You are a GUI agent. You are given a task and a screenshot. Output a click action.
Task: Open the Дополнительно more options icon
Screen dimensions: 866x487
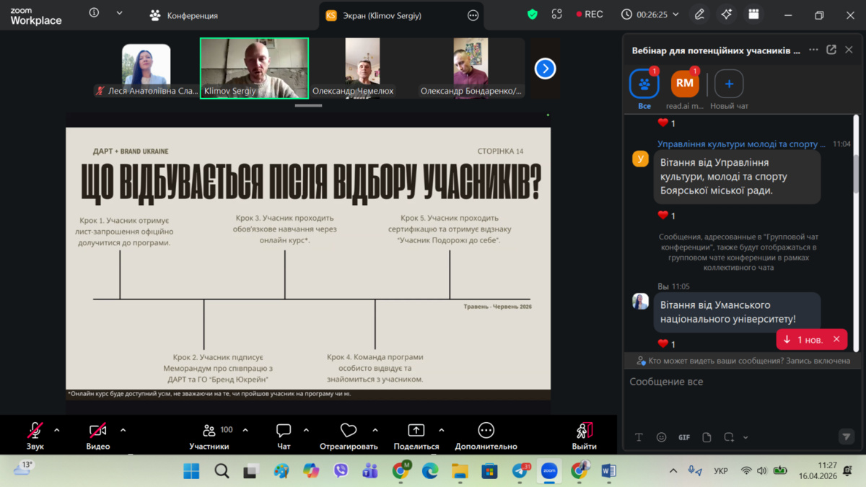(x=486, y=431)
